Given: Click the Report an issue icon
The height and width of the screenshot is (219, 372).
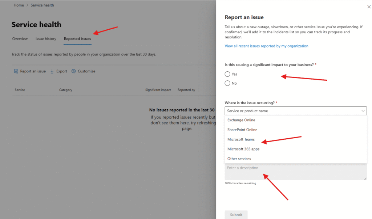Looking at the screenshot, I should pyautogui.click(x=16, y=71).
